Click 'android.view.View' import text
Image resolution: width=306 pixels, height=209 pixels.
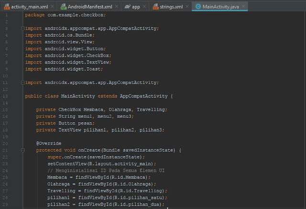coord(68,42)
